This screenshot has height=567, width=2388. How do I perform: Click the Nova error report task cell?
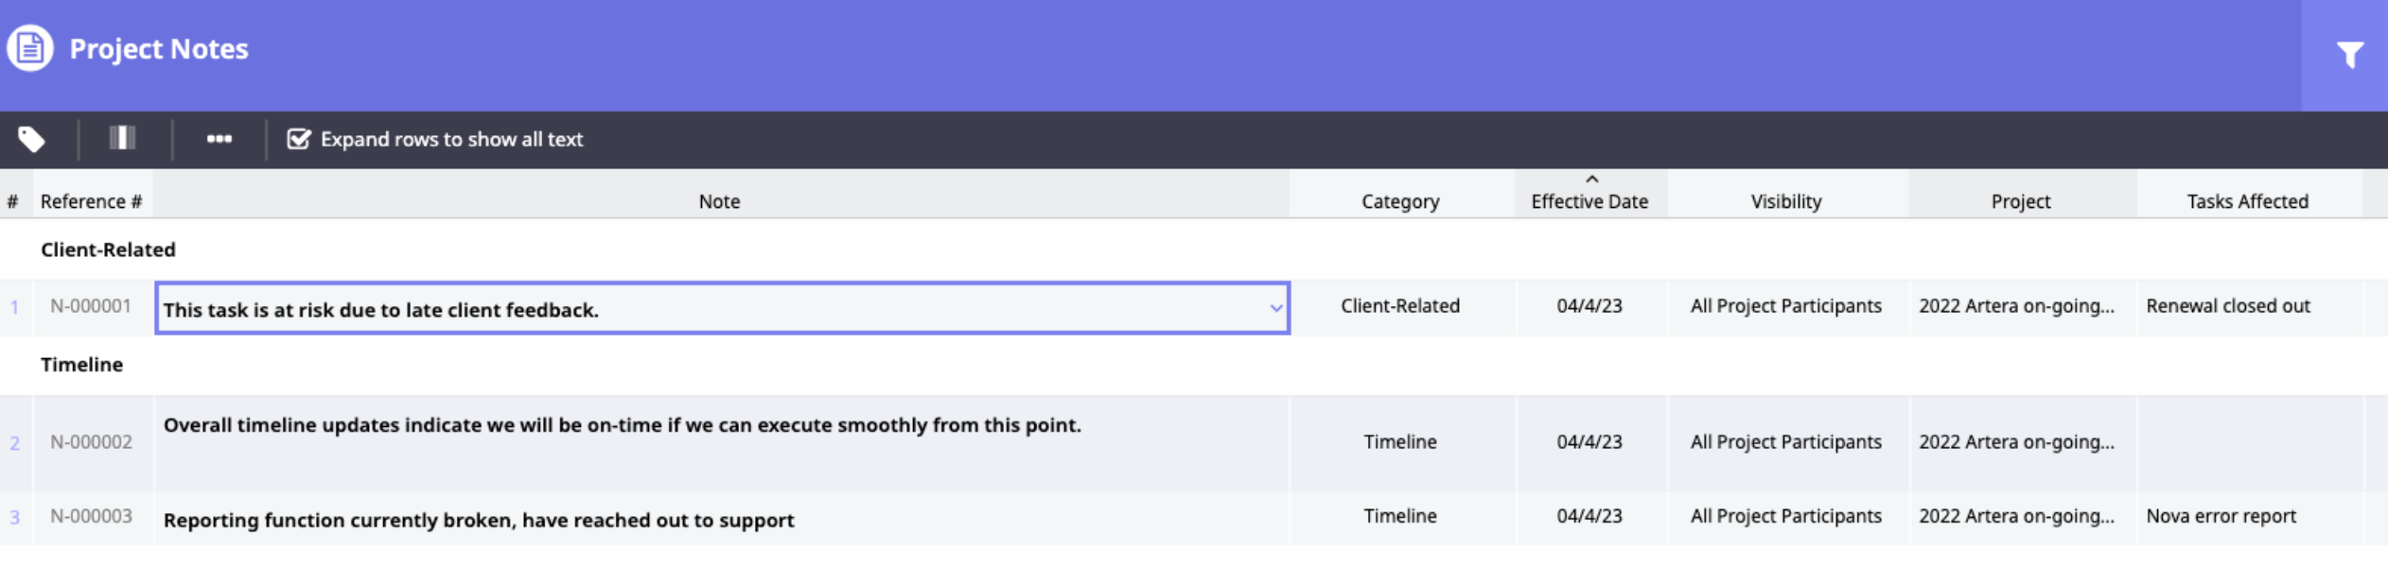pos(2221,516)
